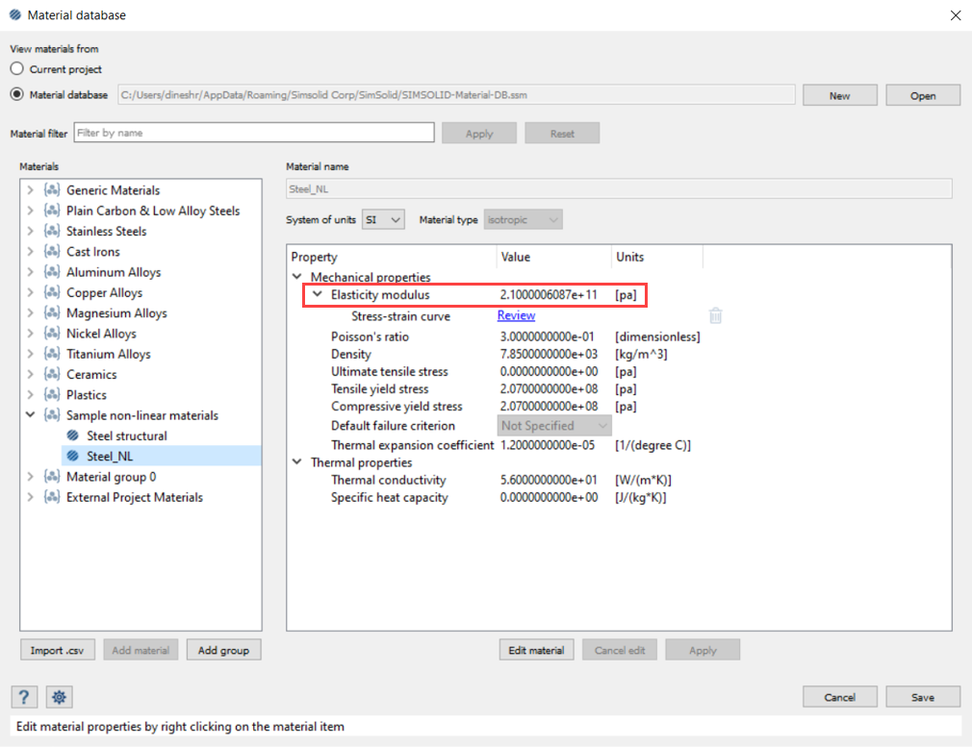Click the trash icon beside Stress-strain curve
This screenshot has height=747, width=972.
715,315
